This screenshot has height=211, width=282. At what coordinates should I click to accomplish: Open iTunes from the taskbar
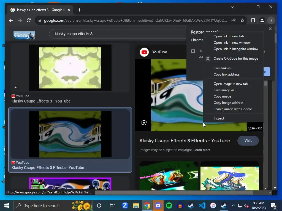coord(213,206)
